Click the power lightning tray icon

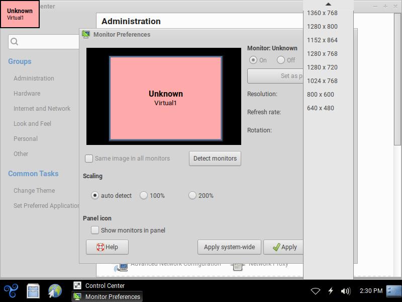(331, 291)
